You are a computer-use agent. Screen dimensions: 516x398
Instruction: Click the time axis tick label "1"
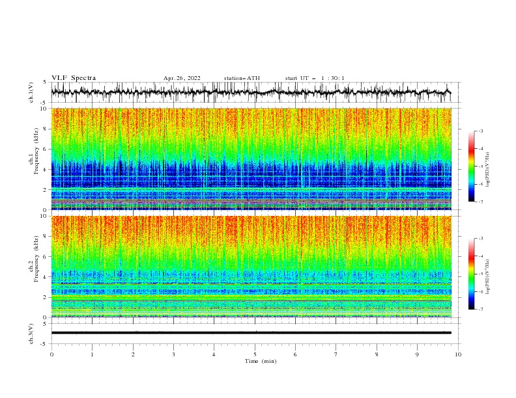click(x=92, y=354)
